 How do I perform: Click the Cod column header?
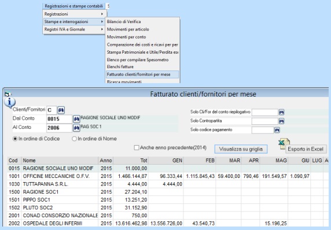(14, 161)
